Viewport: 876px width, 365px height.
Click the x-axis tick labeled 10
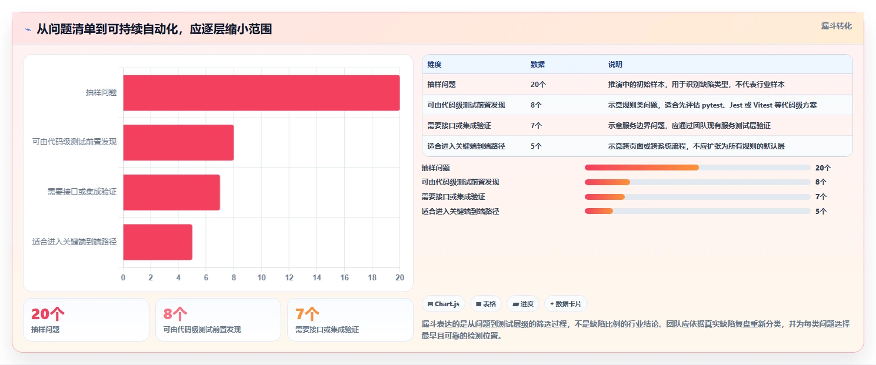click(261, 277)
